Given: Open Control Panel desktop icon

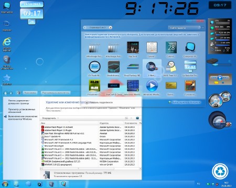Looking at the screenshot, I should pyautogui.click(x=7, y=62).
